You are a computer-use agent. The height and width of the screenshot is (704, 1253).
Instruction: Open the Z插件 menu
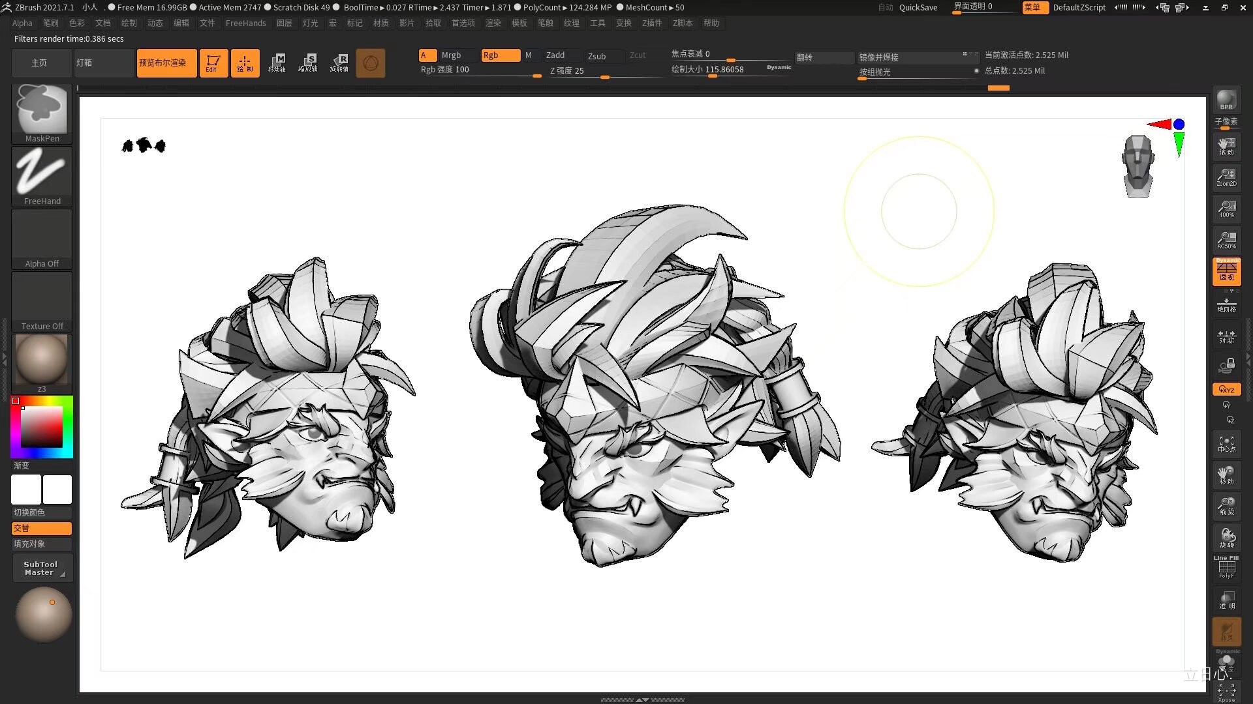(652, 23)
